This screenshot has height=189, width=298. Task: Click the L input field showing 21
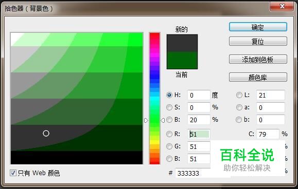click(270, 95)
